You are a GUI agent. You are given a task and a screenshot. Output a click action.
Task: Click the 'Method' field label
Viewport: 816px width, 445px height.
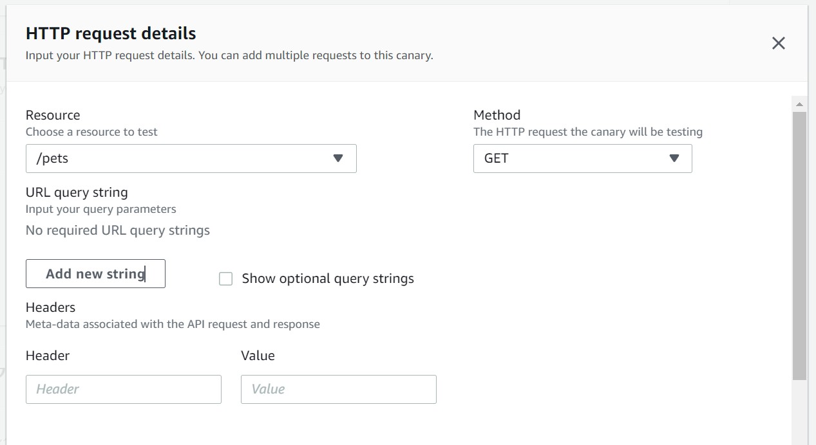coord(497,115)
